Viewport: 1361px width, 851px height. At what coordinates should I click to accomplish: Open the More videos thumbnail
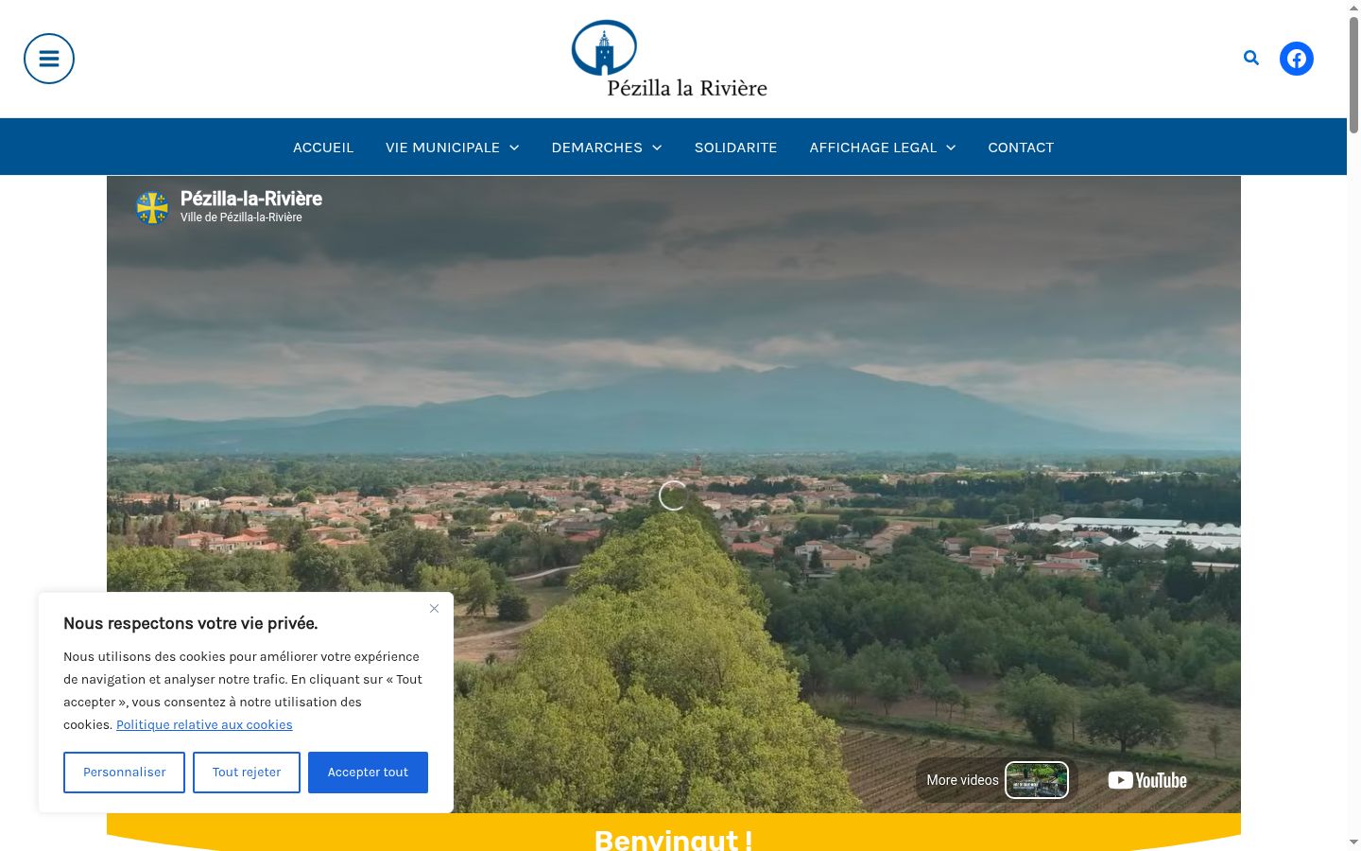[1037, 780]
